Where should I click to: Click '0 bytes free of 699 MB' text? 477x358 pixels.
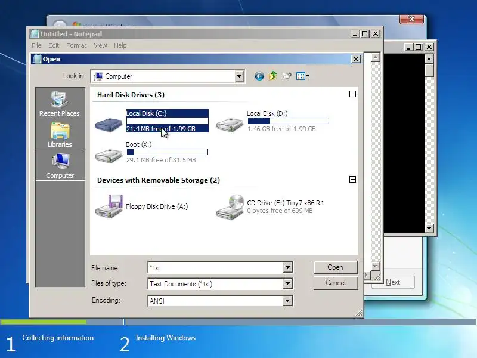point(280,211)
